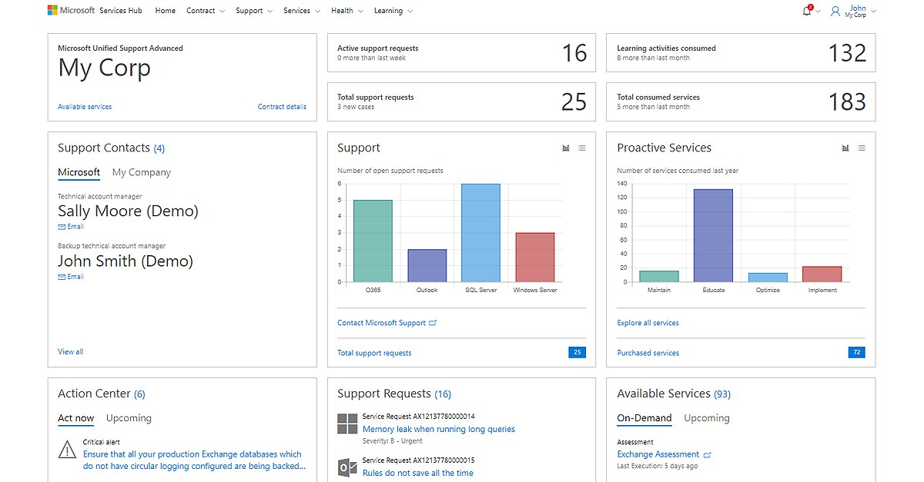Show Proactive Services chart view icon
The width and height of the screenshot is (924, 482).
[845, 148]
